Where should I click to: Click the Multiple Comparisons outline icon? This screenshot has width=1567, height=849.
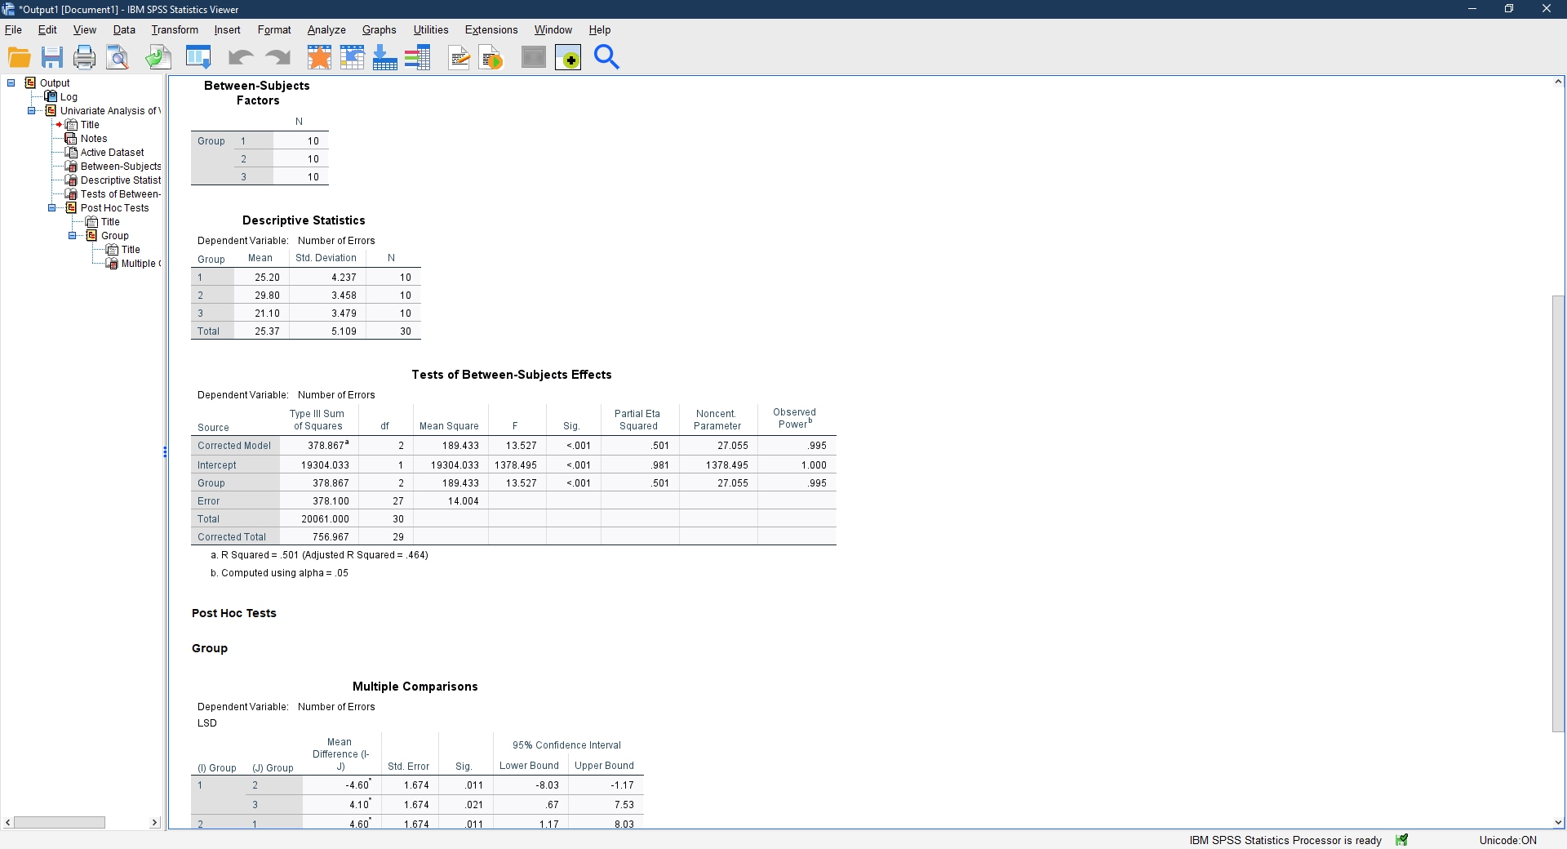(x=112, y=263)
